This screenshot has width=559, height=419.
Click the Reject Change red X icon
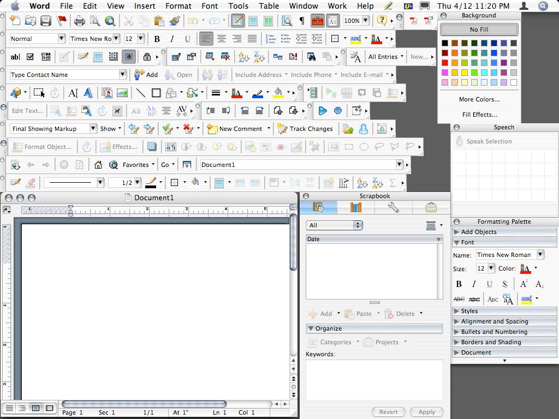click(188, 129)
